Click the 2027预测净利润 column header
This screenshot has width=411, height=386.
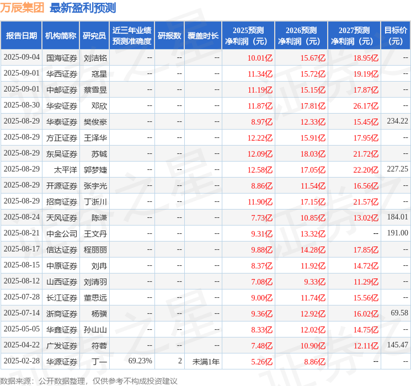tap(354, 36)
